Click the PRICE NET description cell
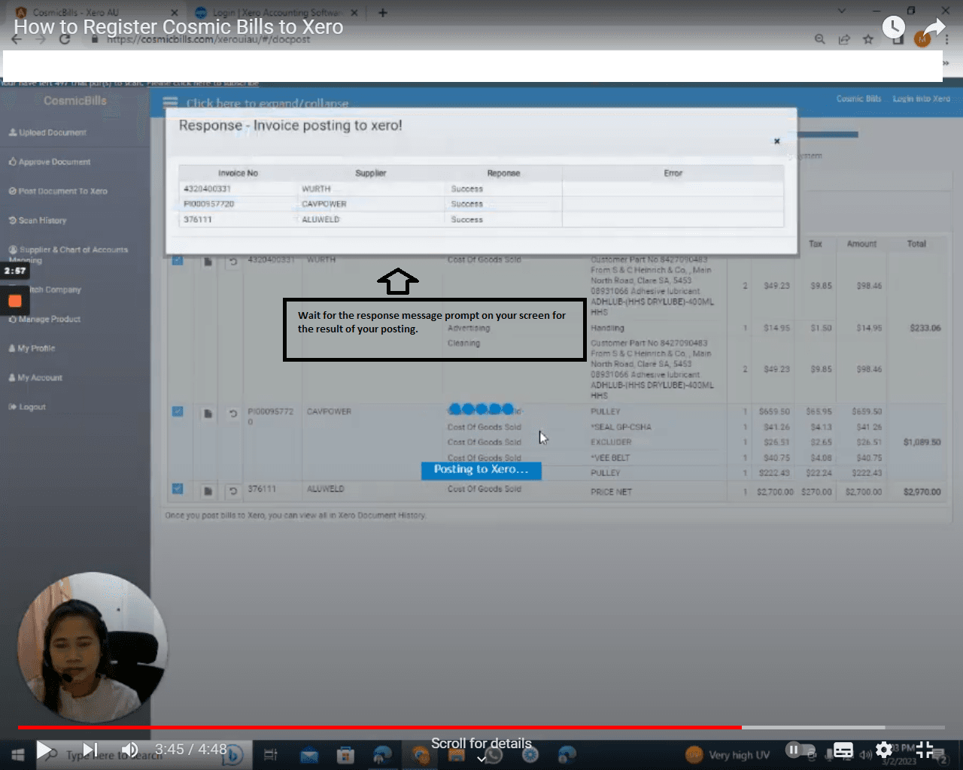The image size is (963, 770). click(x=611, y=492)
